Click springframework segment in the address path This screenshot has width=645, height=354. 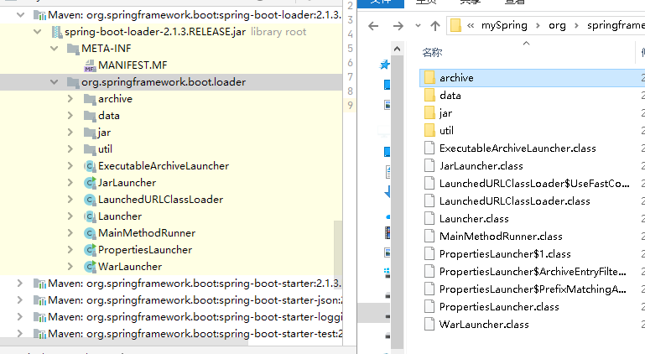[x=616, y=25]
